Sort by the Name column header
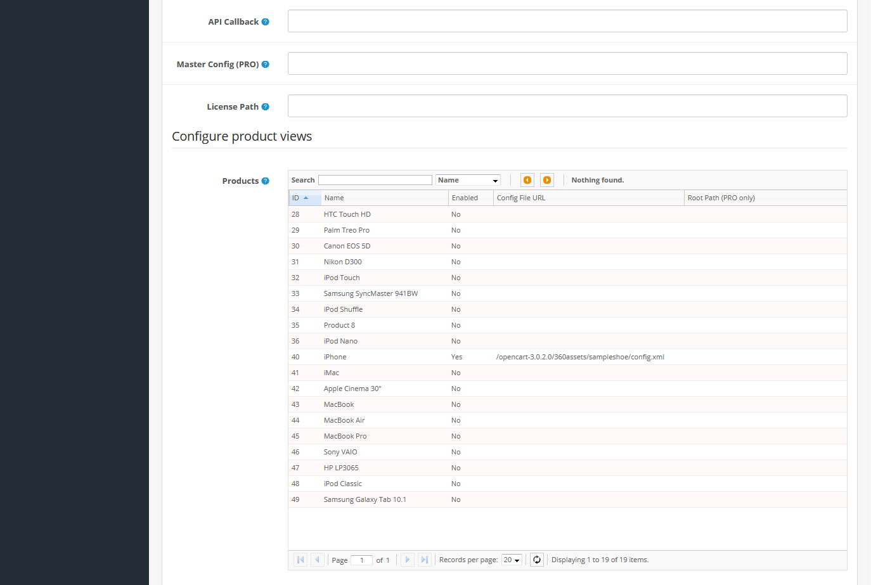Viewport: 871px width, 585px height. [384, 198]
